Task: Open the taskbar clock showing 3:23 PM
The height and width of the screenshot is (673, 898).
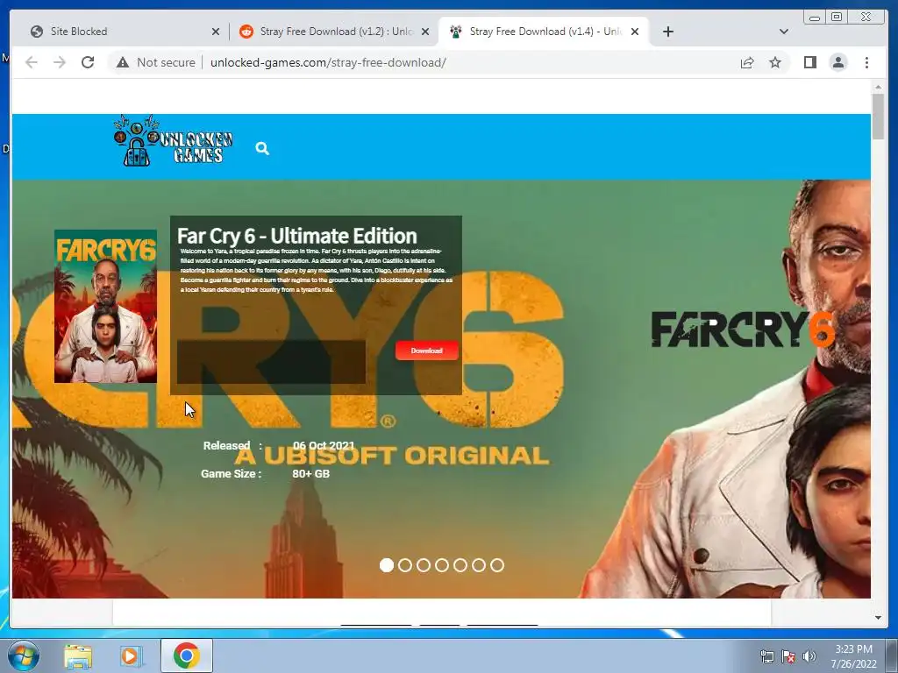Action: pyautogui.click(x=853, y=656)
